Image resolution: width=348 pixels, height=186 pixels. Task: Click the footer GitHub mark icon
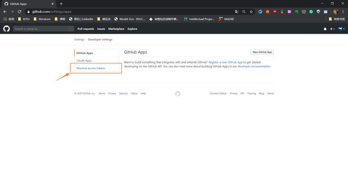click(177, 94)
